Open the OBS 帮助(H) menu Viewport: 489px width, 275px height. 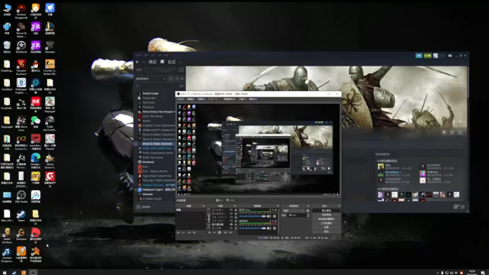click(x=253, y=99)
